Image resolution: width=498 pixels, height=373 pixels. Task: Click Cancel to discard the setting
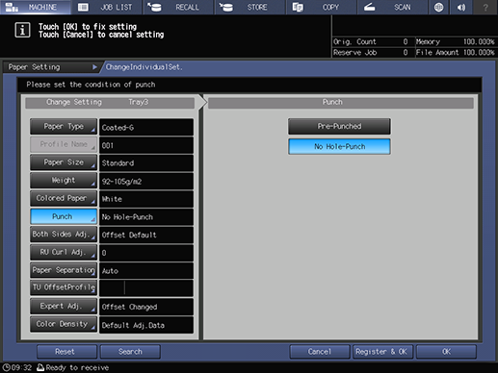click(320, 352)
